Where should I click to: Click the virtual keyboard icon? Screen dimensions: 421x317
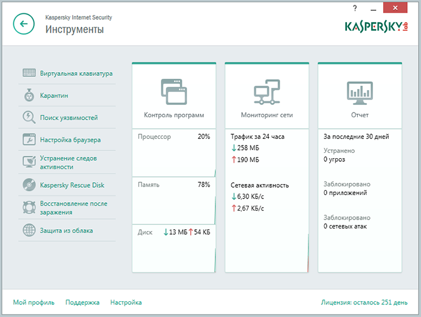29,73
